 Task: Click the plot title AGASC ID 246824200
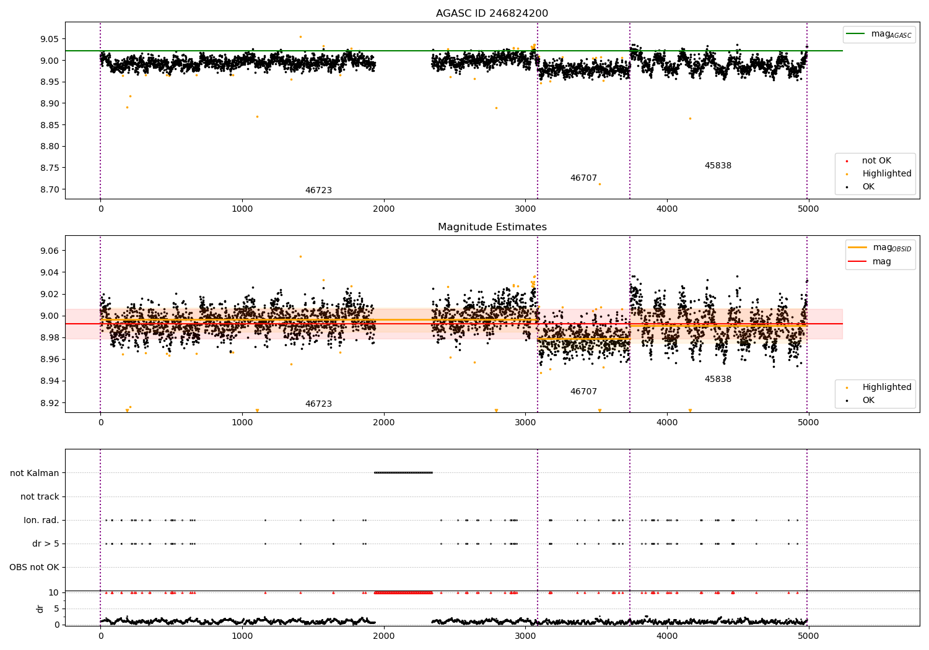pyautogui.click(x=492, y=14)
